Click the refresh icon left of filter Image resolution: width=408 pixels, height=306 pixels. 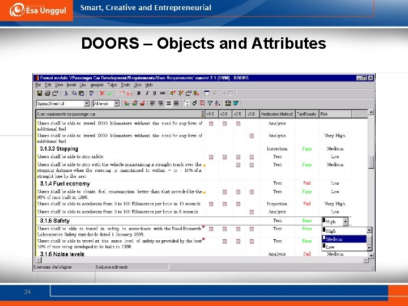point(194,103)
